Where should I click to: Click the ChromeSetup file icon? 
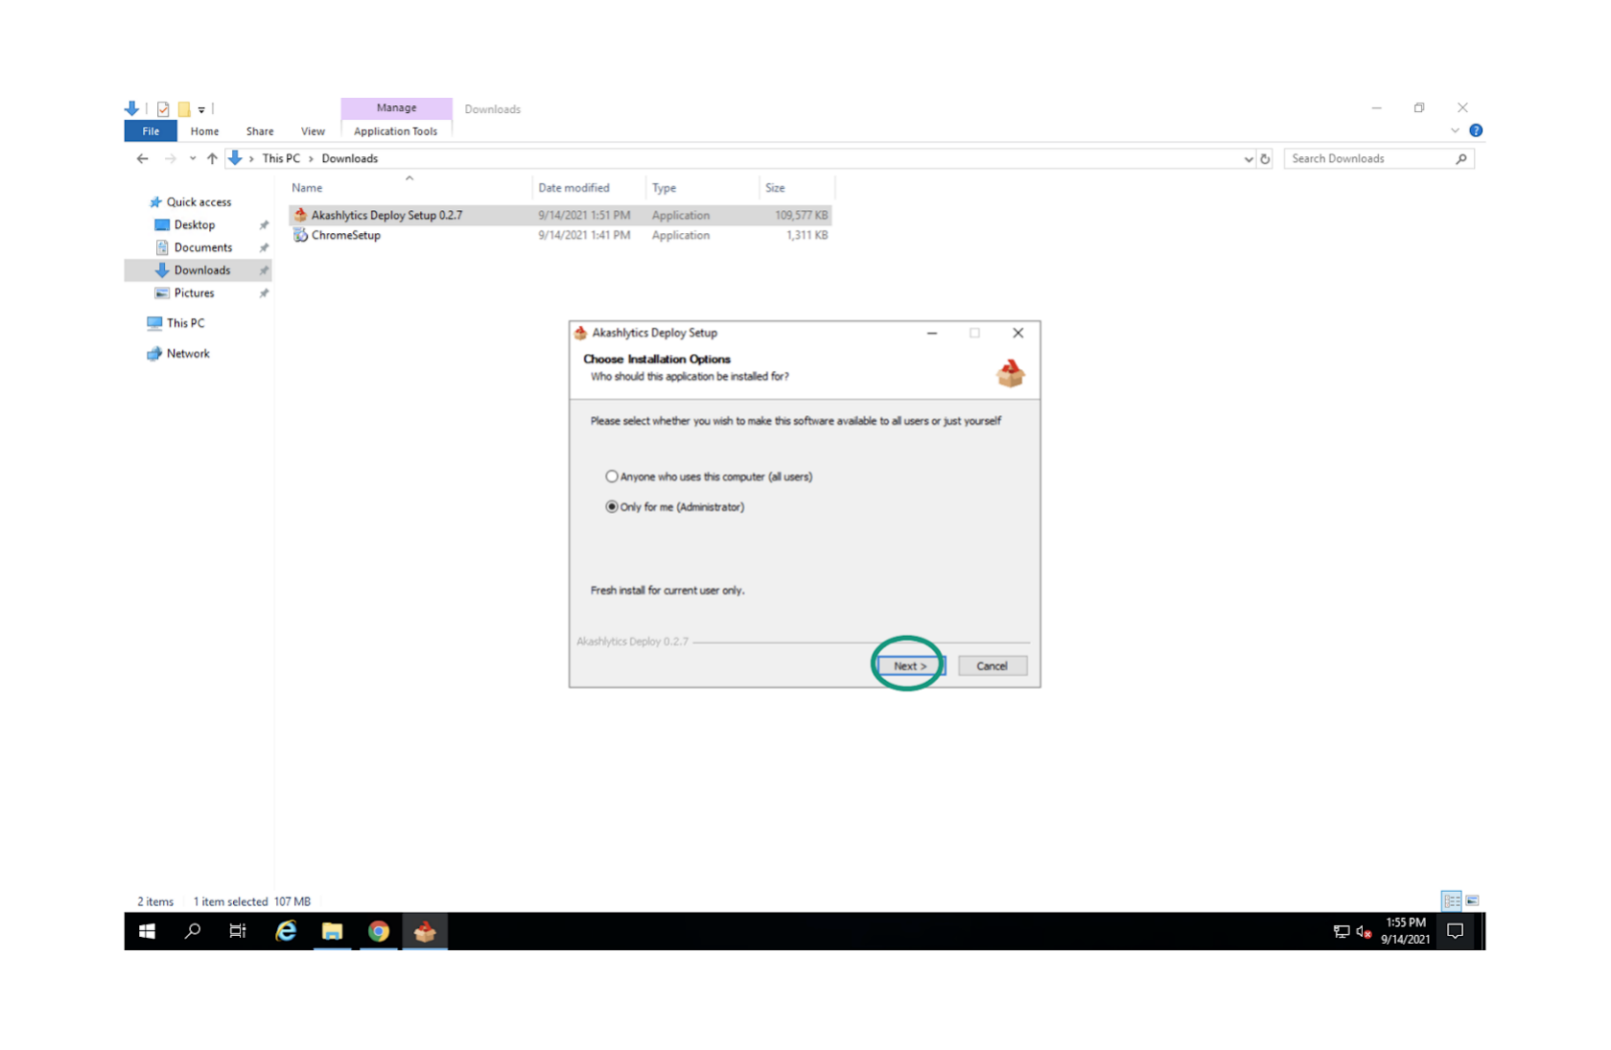300,236
